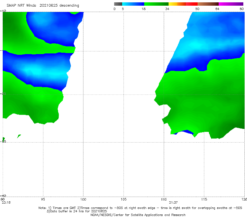Select the cyan-to-blue segment of the colorbar

coord(133,4)
